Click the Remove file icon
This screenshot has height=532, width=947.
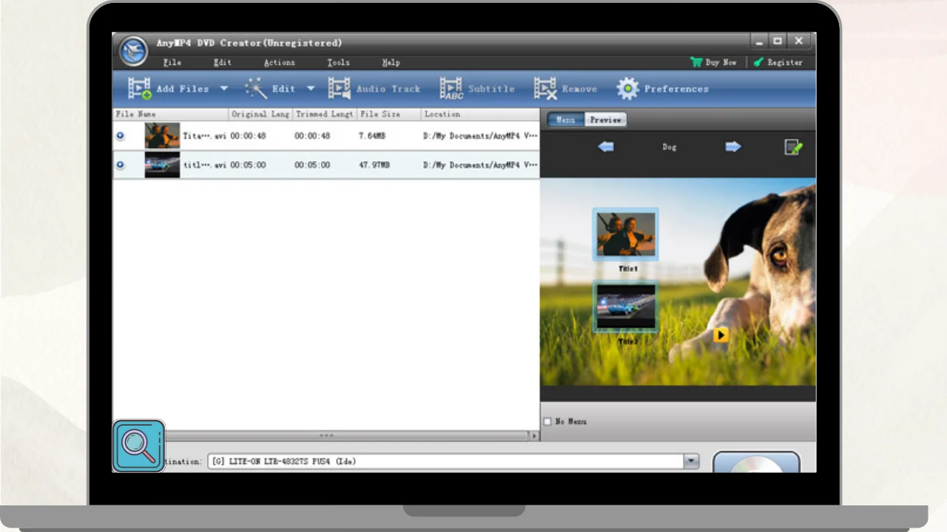tap(545, 89)
